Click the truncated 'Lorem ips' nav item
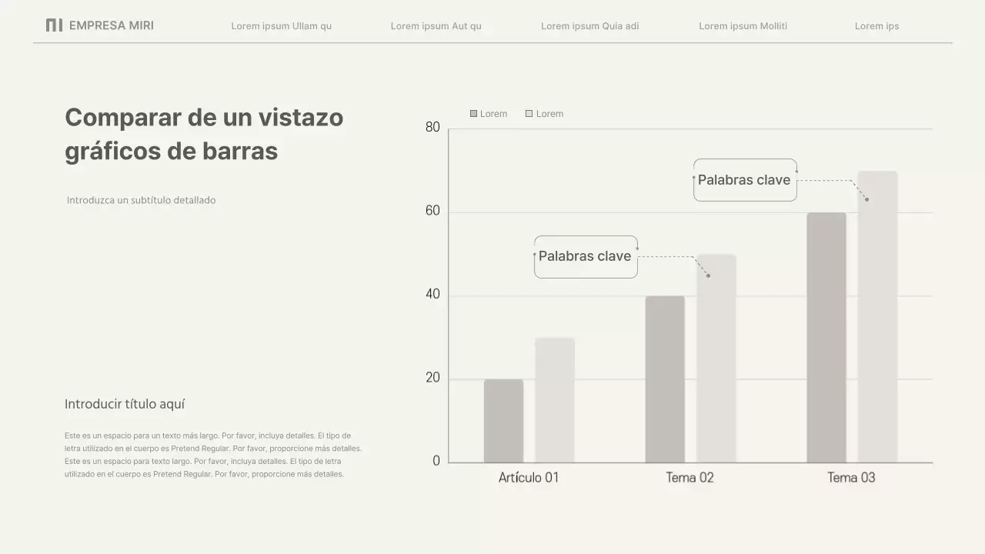Screen dimensions: 985x554 pos(876,26)
